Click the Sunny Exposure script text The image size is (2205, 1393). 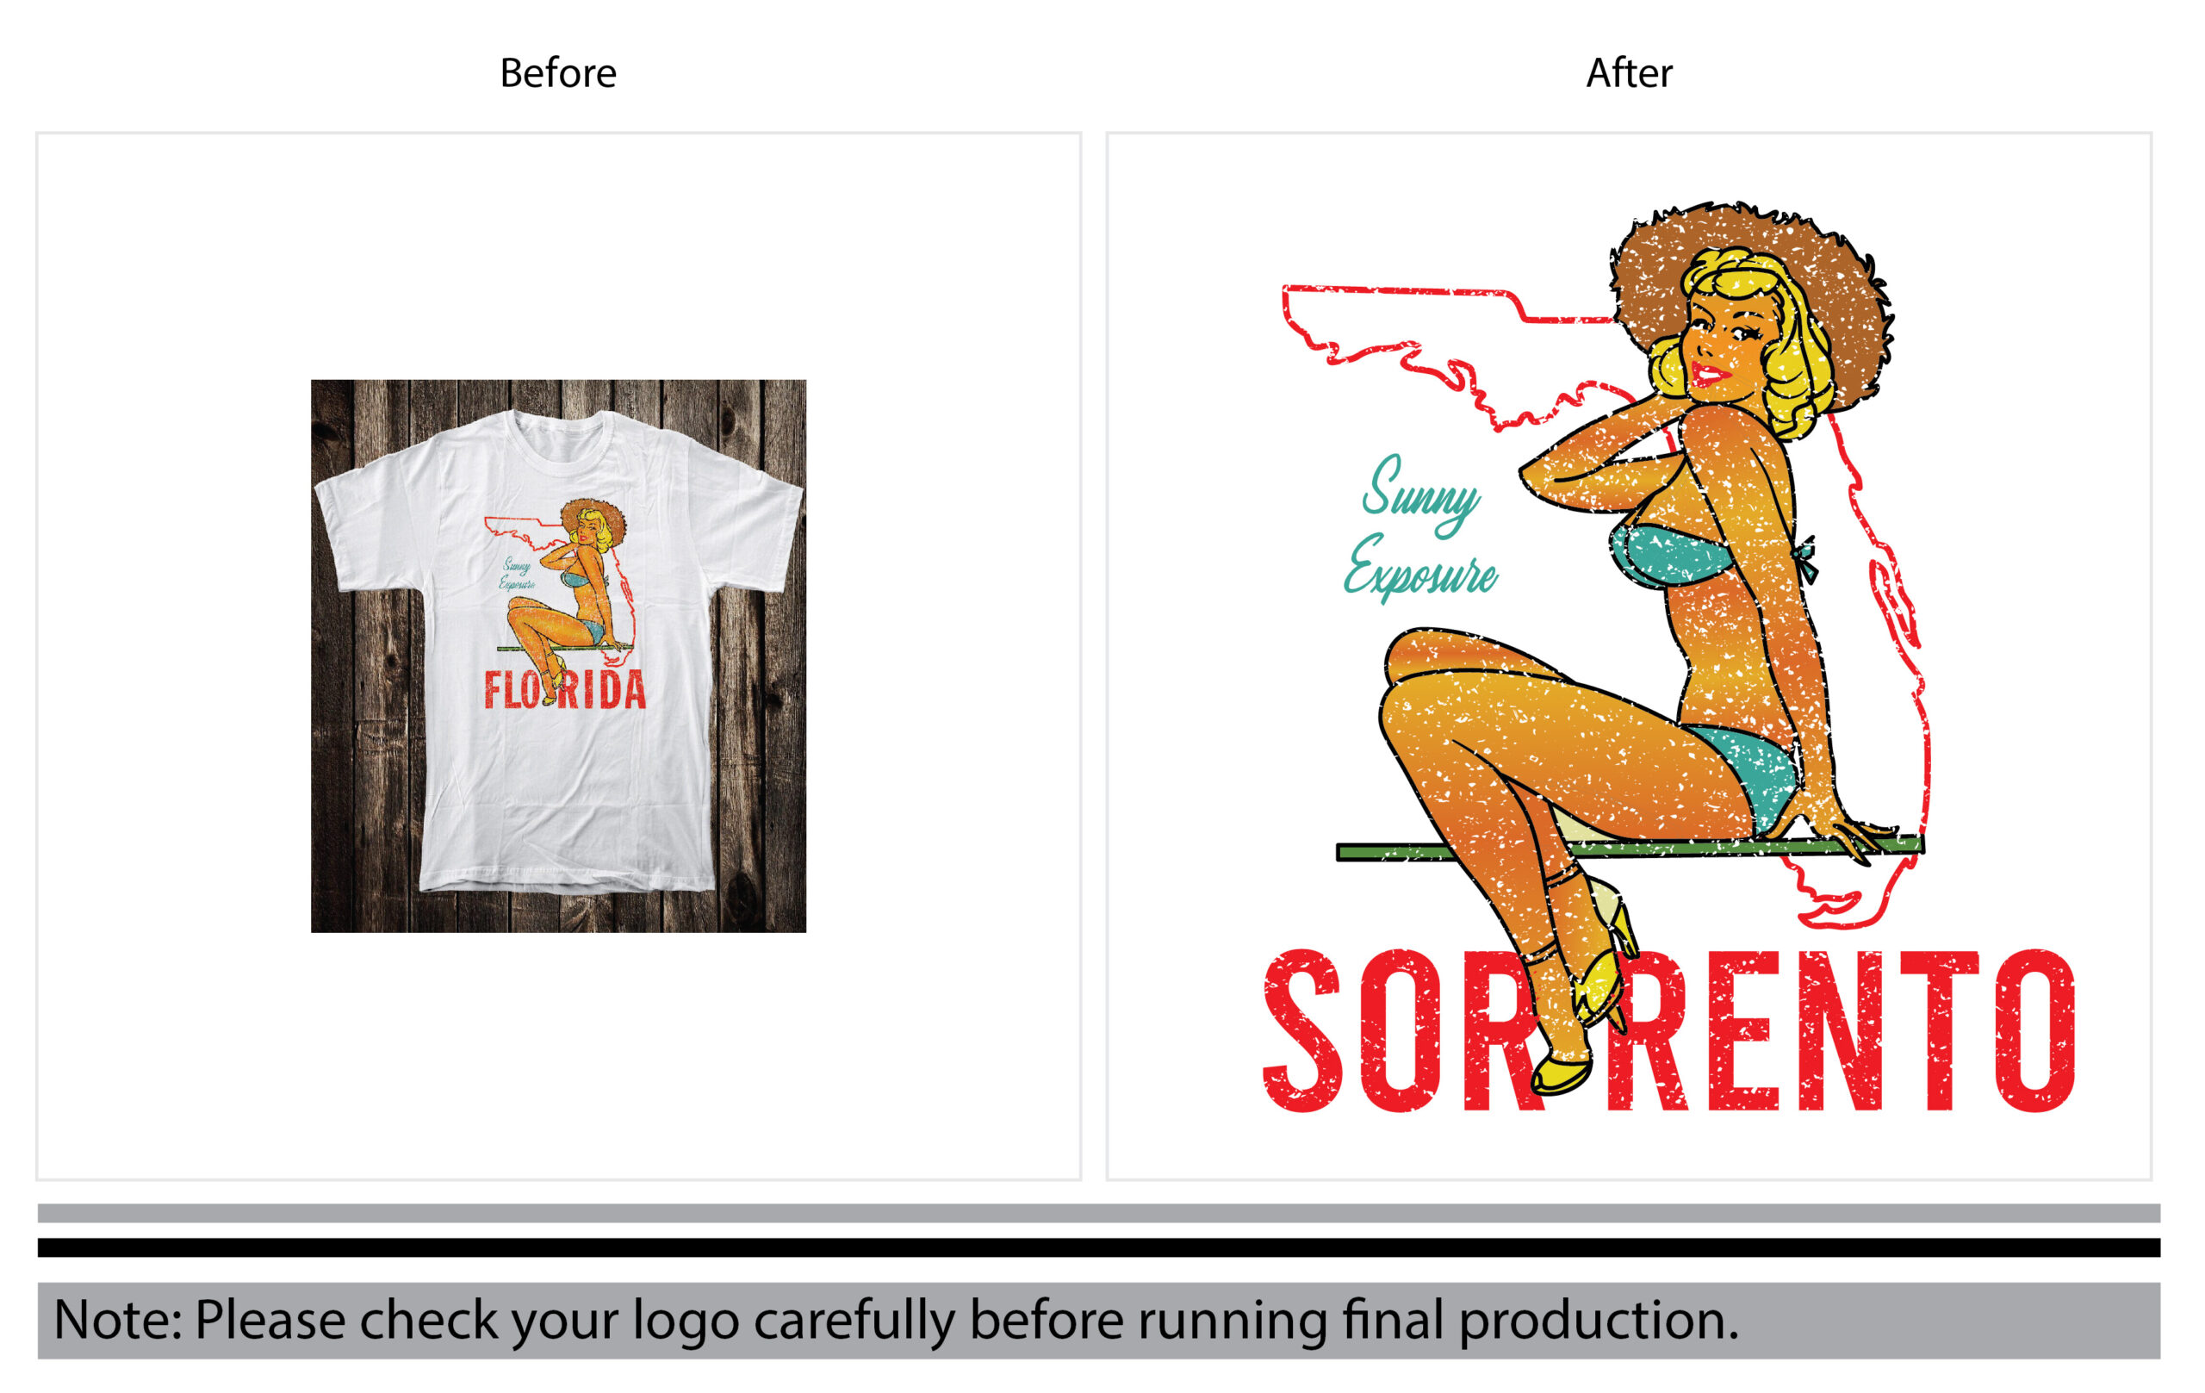[1420, 528]
